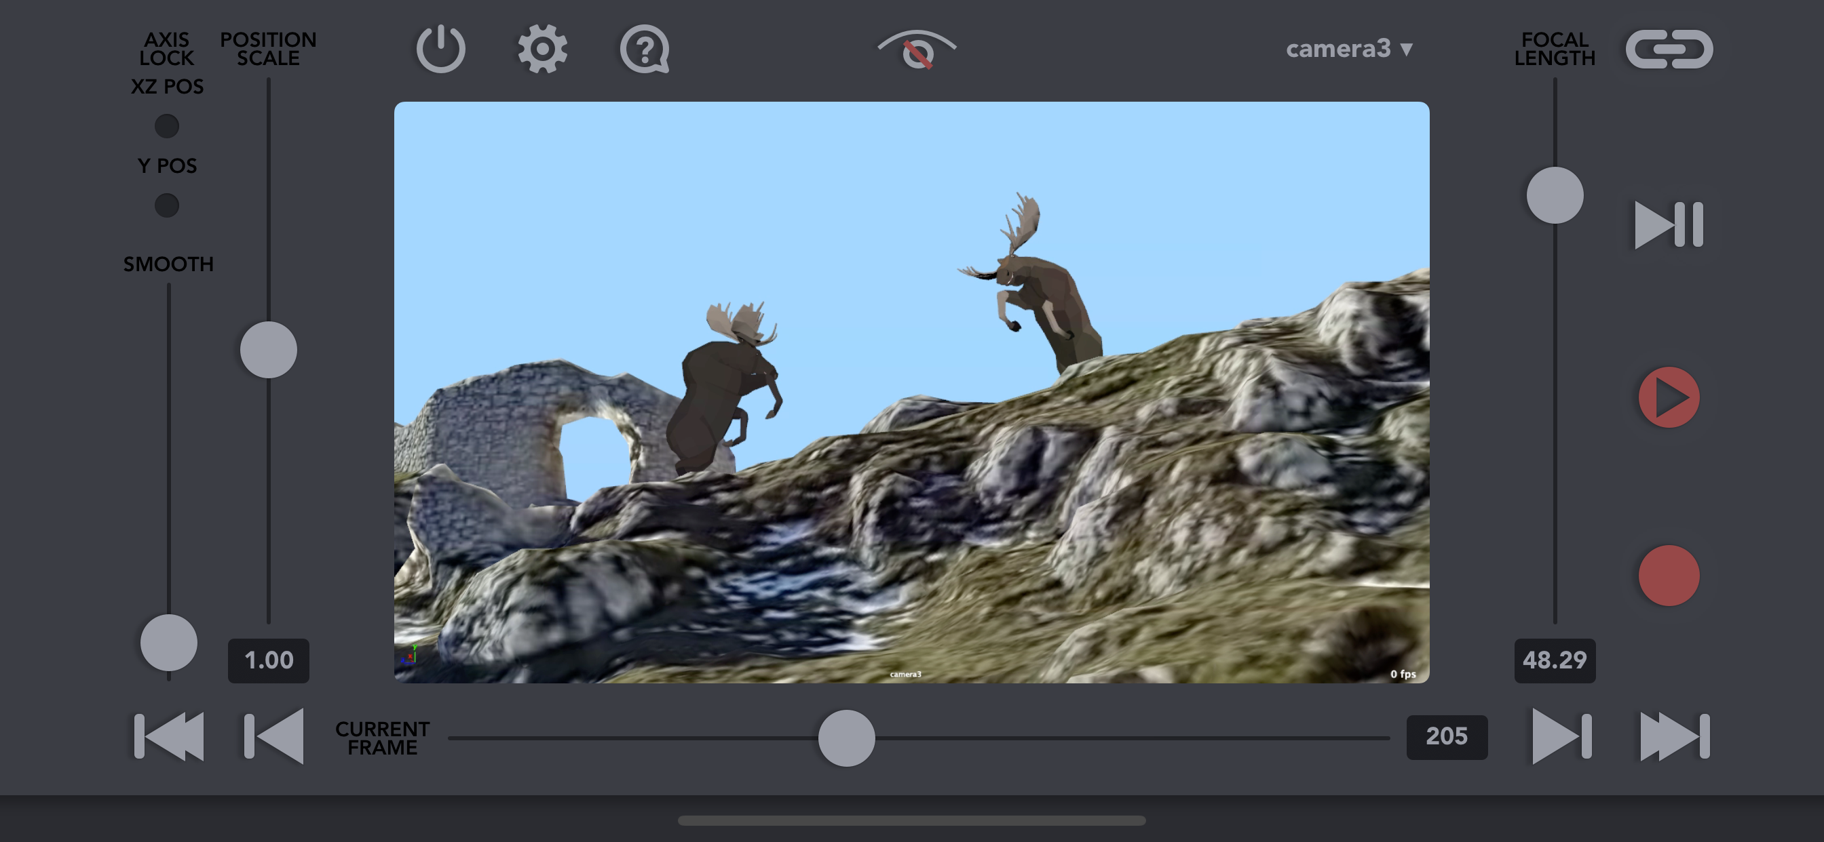Step back one frame
The height and width of the screenshot is (842, 1824).
(274, 736)
